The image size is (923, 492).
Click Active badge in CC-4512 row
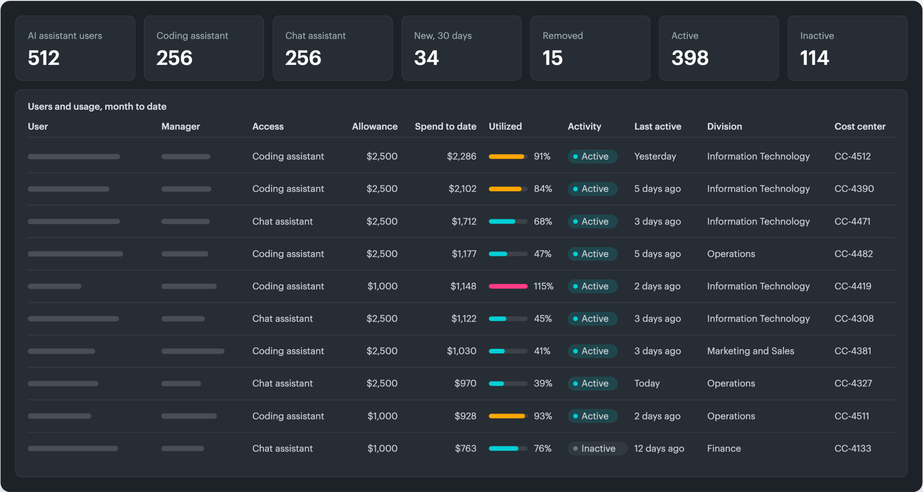click(x=592, y=156)
